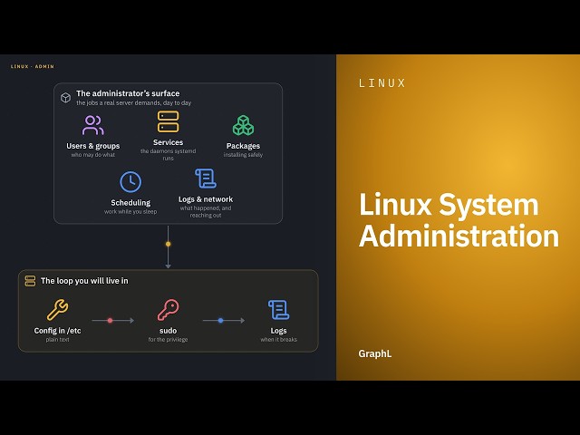Click the 'Linux System Administration' title
Image resolution: width=580 pixels, height=435 pixels.
click(459, 219)
